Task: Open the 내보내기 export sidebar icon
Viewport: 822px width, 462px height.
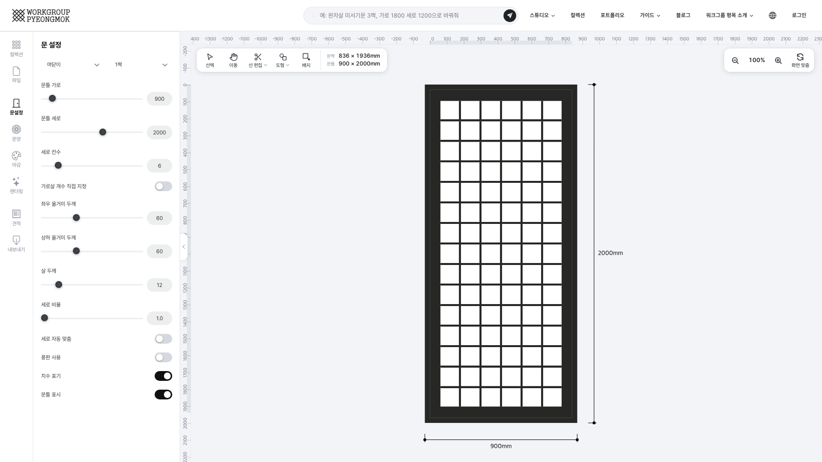Action: [x=16, y=243]
